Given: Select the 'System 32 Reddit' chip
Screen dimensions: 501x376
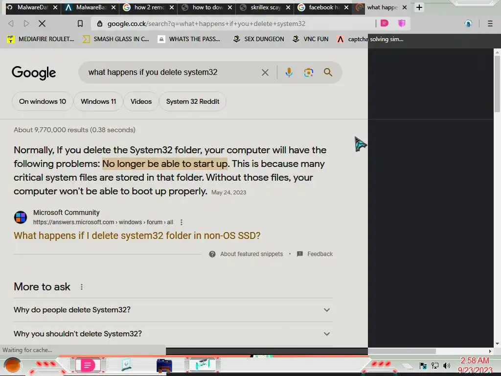Looking at the screenshot, I should click(193, 101).
